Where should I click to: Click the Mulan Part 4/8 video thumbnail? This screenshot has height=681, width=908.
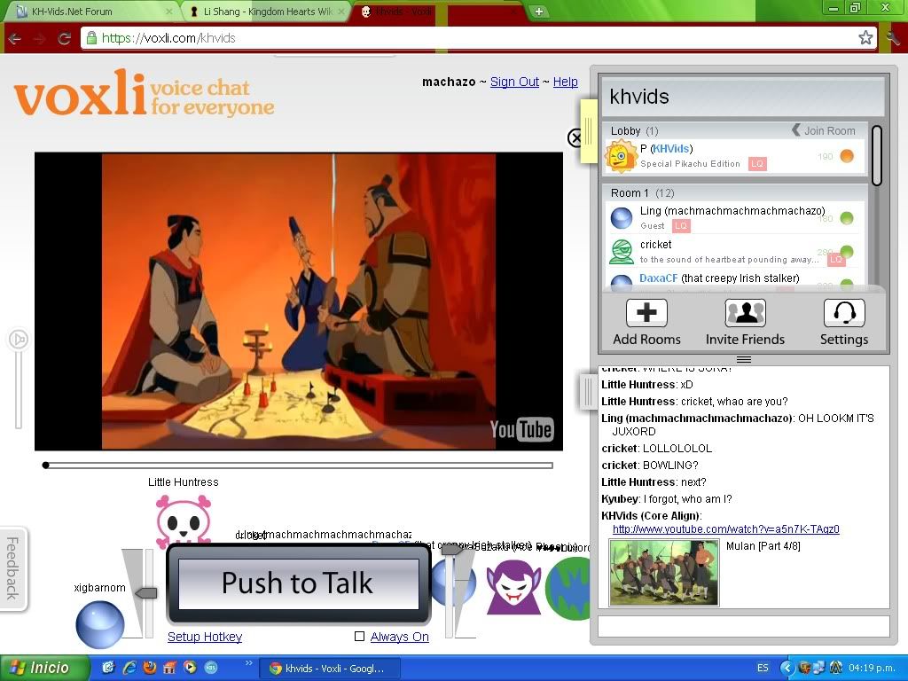click(663, 573)
